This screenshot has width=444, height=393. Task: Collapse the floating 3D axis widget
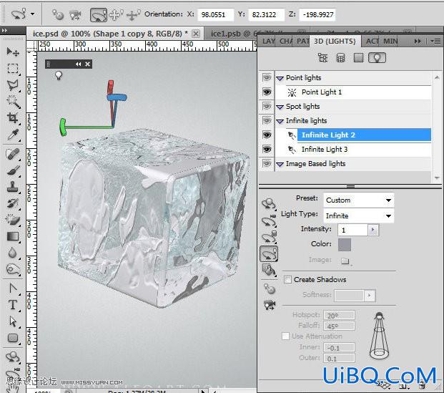click(x=78, y=64)
